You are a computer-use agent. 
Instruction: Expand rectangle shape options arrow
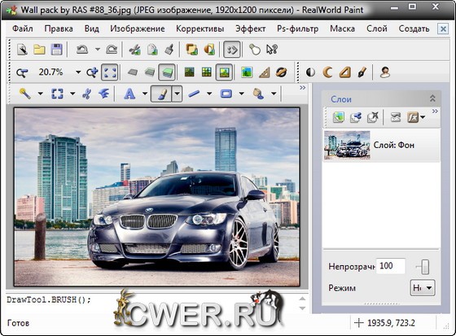coord(241,94)
